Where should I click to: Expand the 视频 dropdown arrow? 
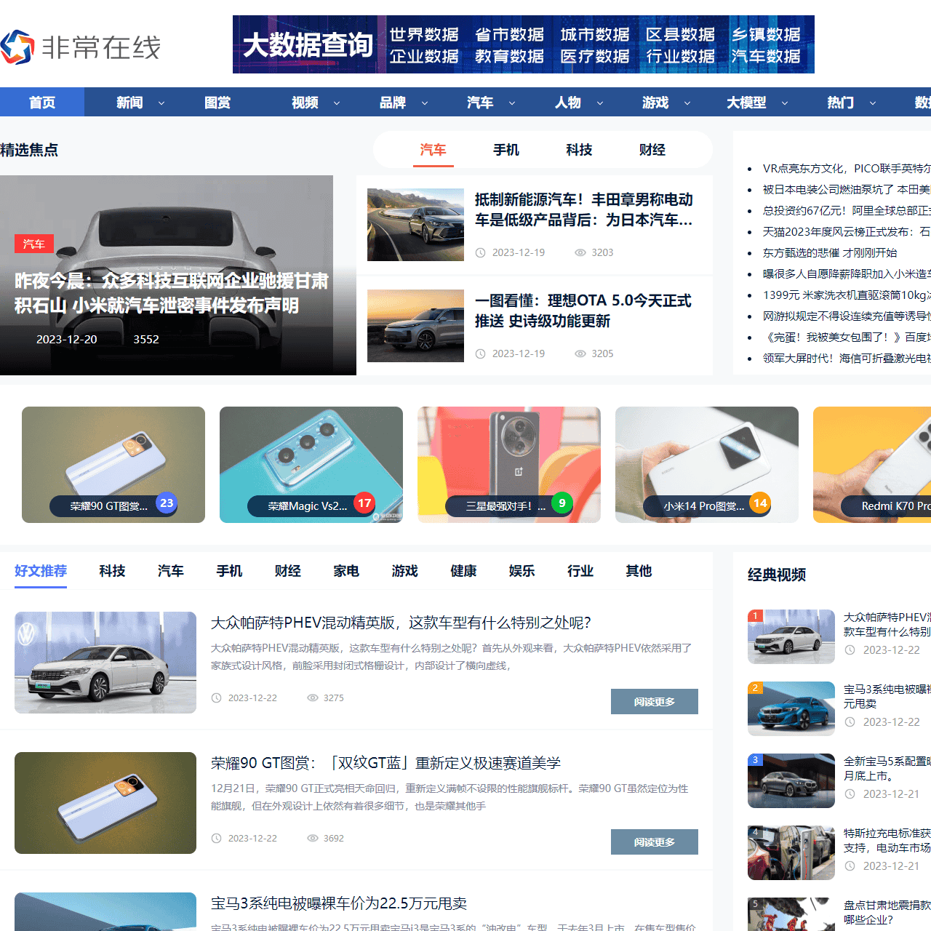337,103
